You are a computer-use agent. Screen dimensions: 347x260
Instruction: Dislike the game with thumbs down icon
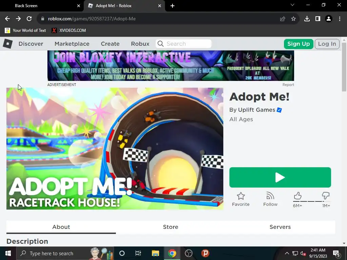click(x=326, y=196)
